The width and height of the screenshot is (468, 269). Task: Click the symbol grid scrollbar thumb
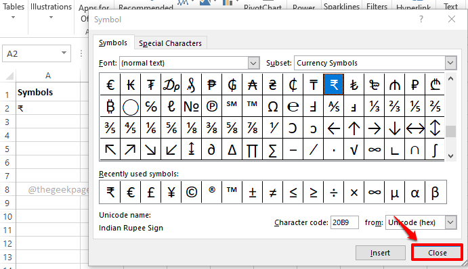450,131
